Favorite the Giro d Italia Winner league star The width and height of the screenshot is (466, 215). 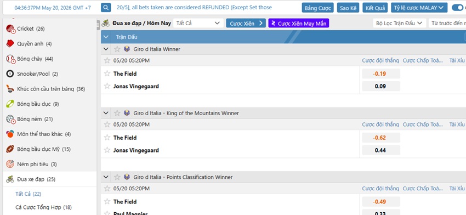click(x=117, y=49)
